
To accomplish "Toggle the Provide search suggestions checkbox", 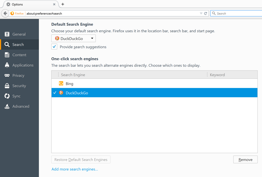I will click(x=54, y=47).
